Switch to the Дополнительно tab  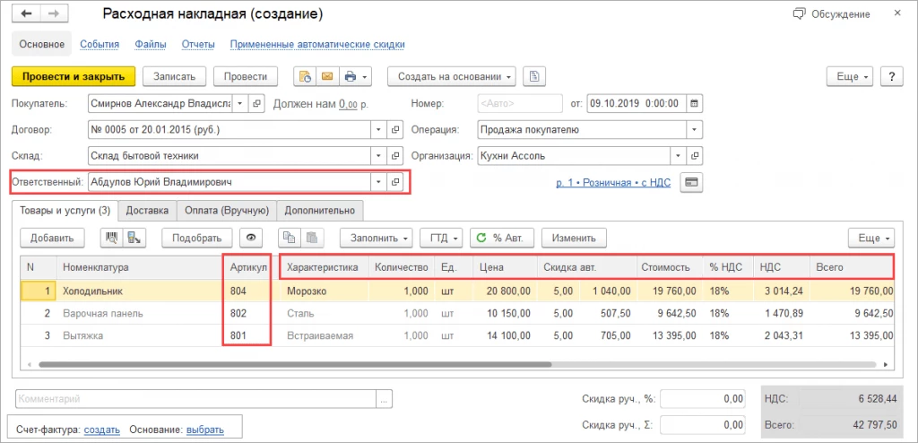(x=320, y=210)
